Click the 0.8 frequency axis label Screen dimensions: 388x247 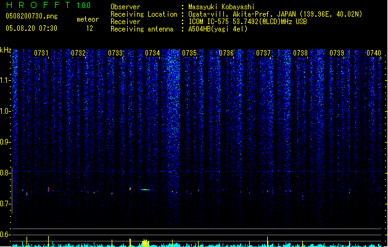point(5,173)
